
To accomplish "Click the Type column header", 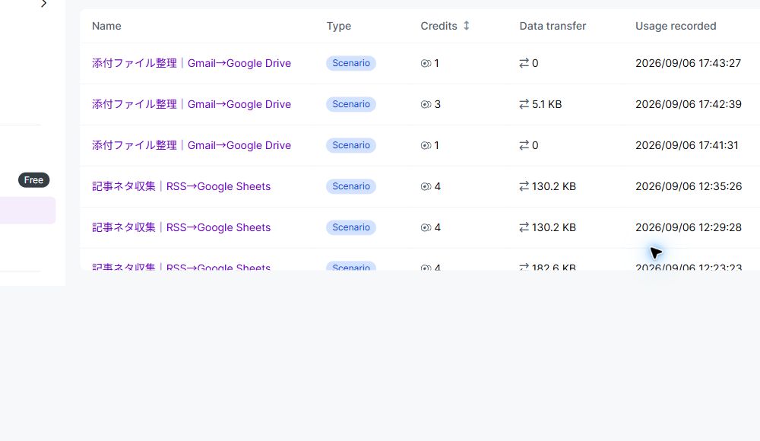I will click(x=339, y=26).
